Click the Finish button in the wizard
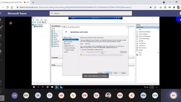Image resolution: width=181 pixels, height=102 pixels. (116, 73)
